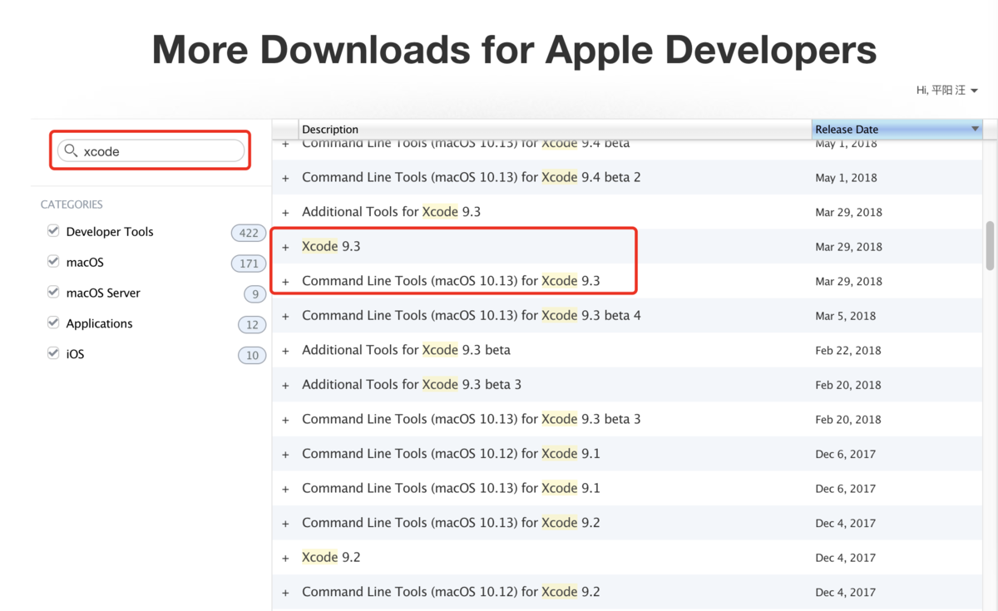Screen dimensions: 998x611
Task: Expand Command Line Tools Xcode 9.4 beta 2
Action: (285, 178)
